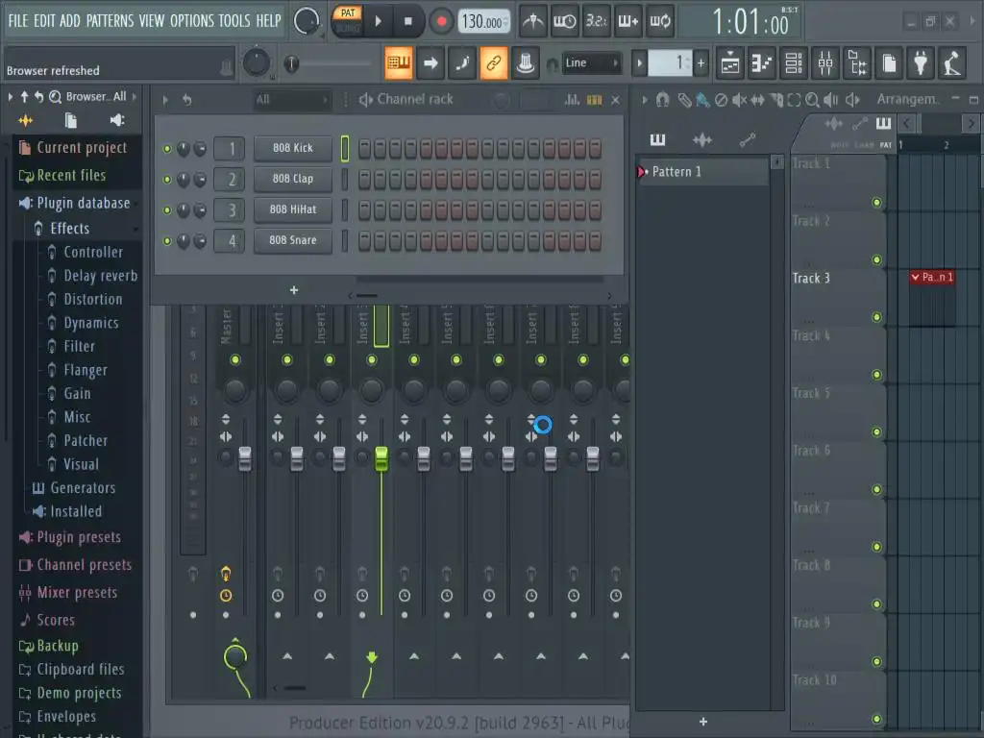Mute the Master mixer track

(x=235, y=359)
